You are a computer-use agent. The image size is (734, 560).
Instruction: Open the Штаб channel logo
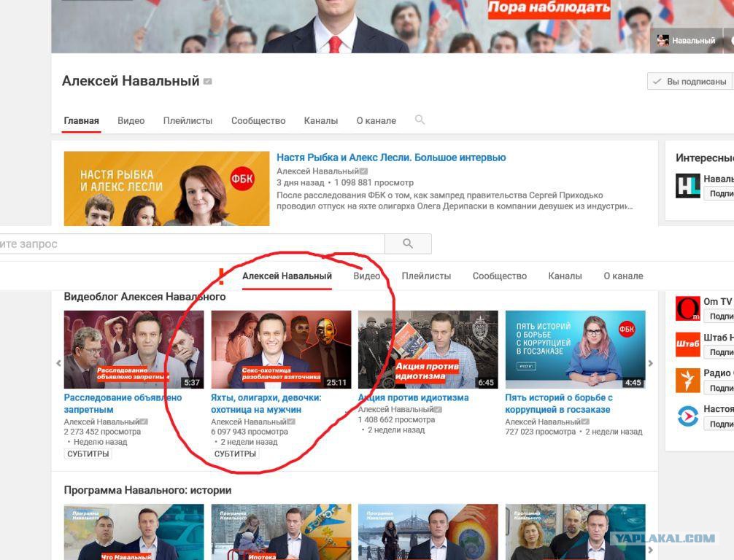tap(687, 344)
